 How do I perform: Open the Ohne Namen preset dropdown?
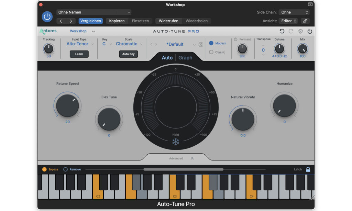tap(94, 12)
